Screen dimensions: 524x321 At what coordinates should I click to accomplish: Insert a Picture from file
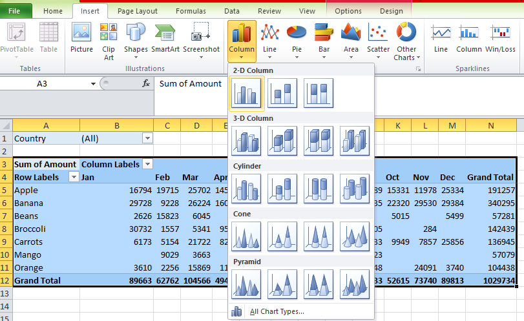point(81,37)
